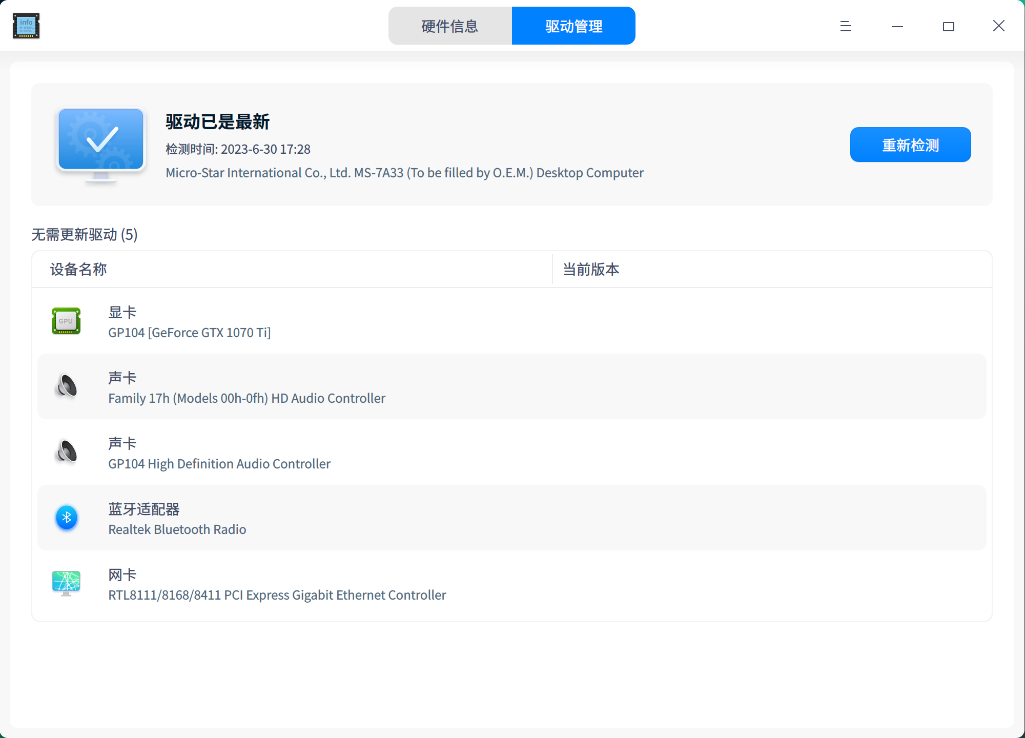The image size is (1025, 738).
Task: Select the 当前版本 column header
Action: [x=772, y=269]
